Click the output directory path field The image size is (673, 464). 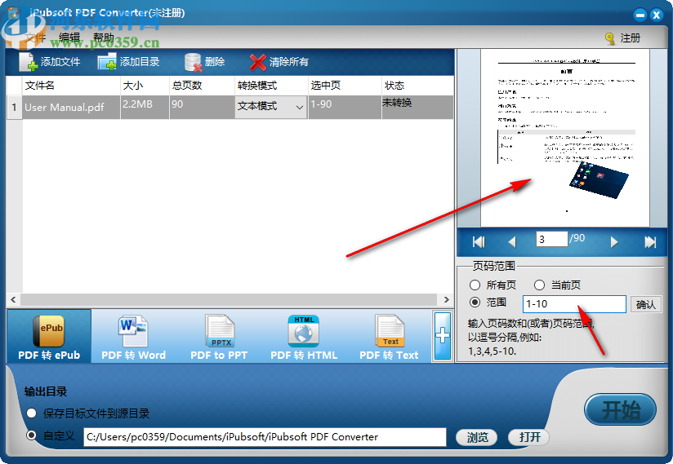click(265, 437)
